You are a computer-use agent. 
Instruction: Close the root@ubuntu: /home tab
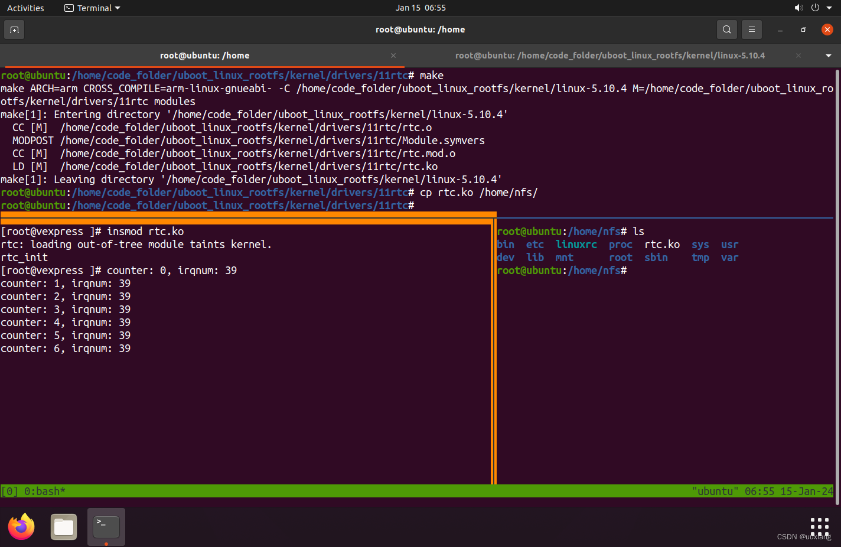pos(393,56)
